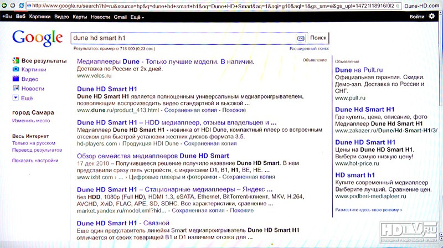Open ad result Медиаплееры Dune from veles.ru
This screenshot has width=443, height=248.
tap(166, 61)
